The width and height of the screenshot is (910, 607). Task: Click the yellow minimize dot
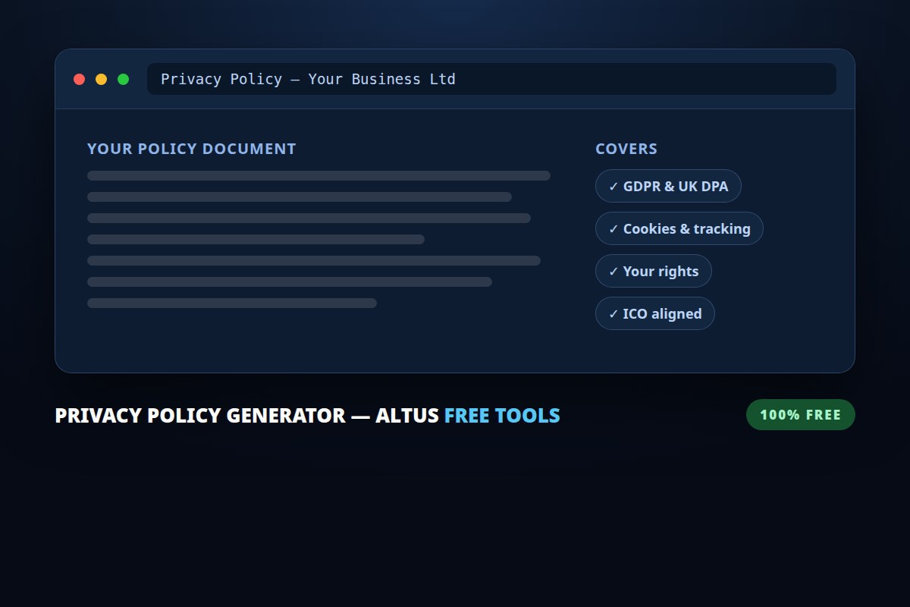point(101,79)
